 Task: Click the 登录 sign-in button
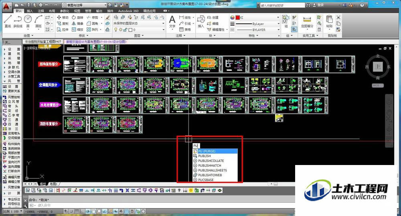(318, 5)
